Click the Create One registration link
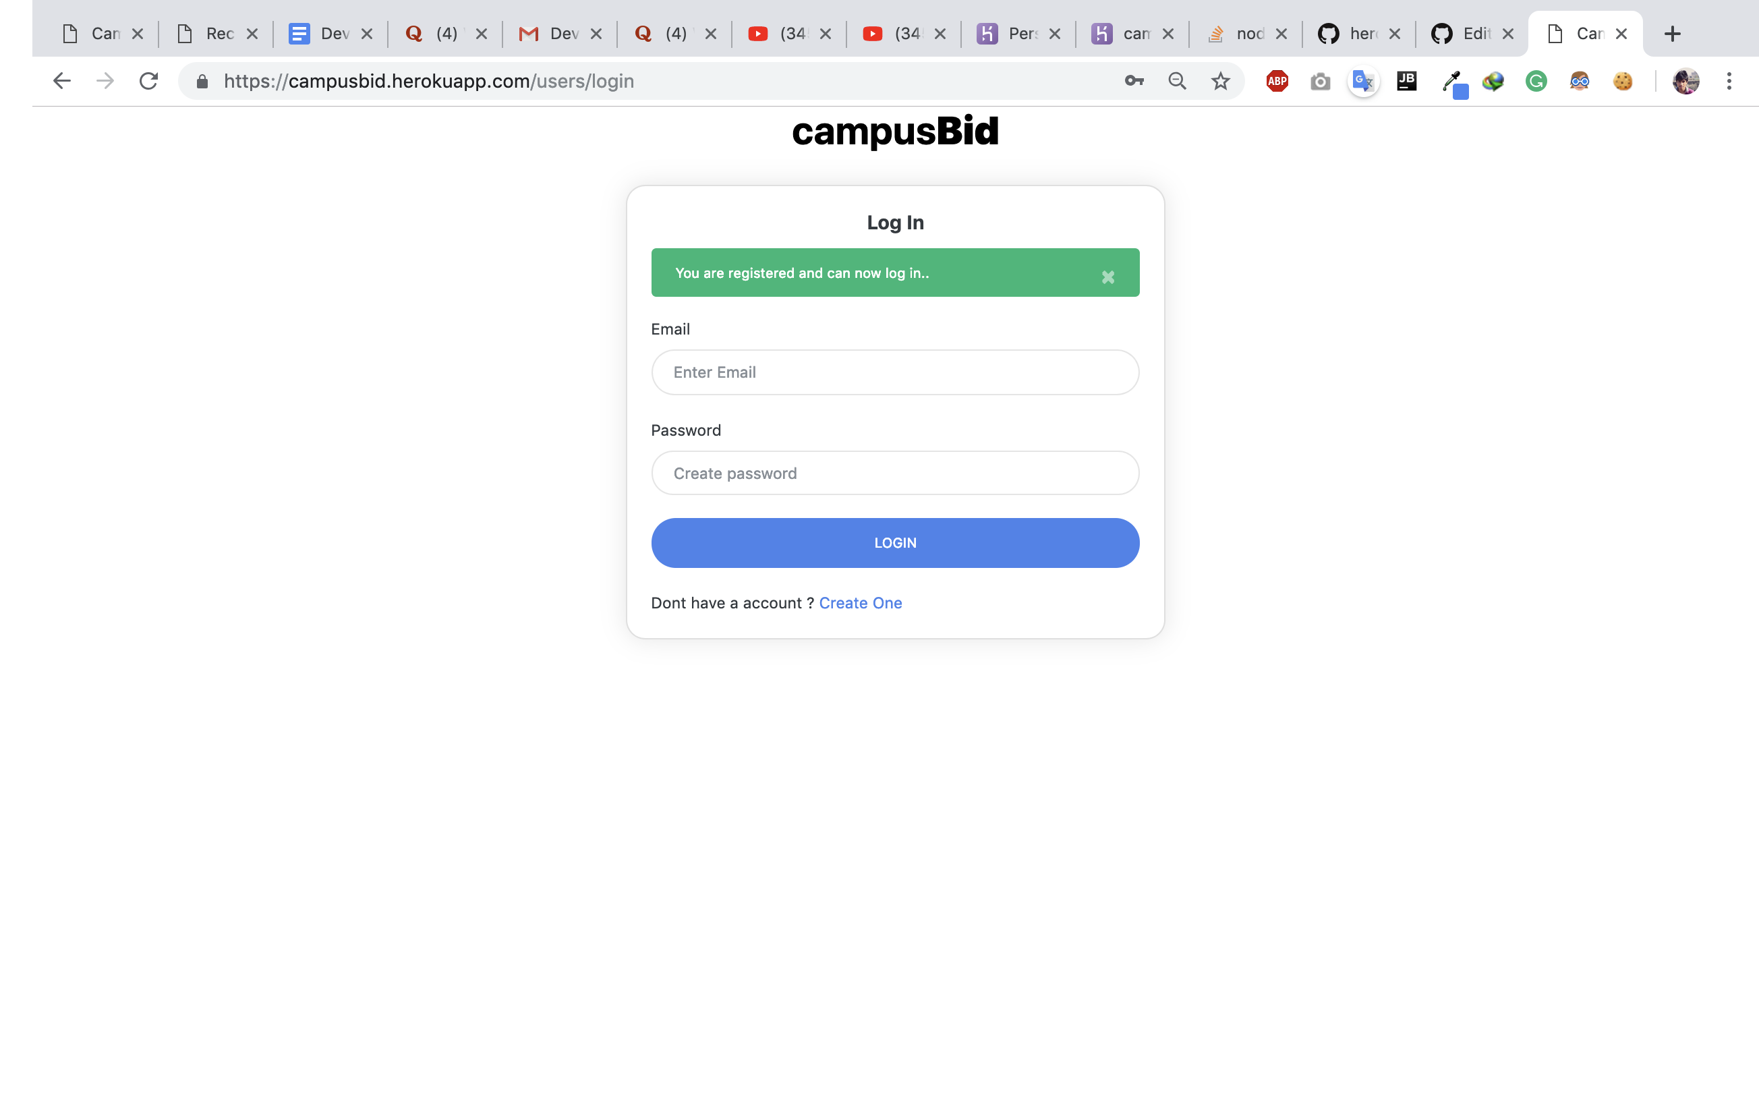1759x1117 pixels. coord(860,603)
